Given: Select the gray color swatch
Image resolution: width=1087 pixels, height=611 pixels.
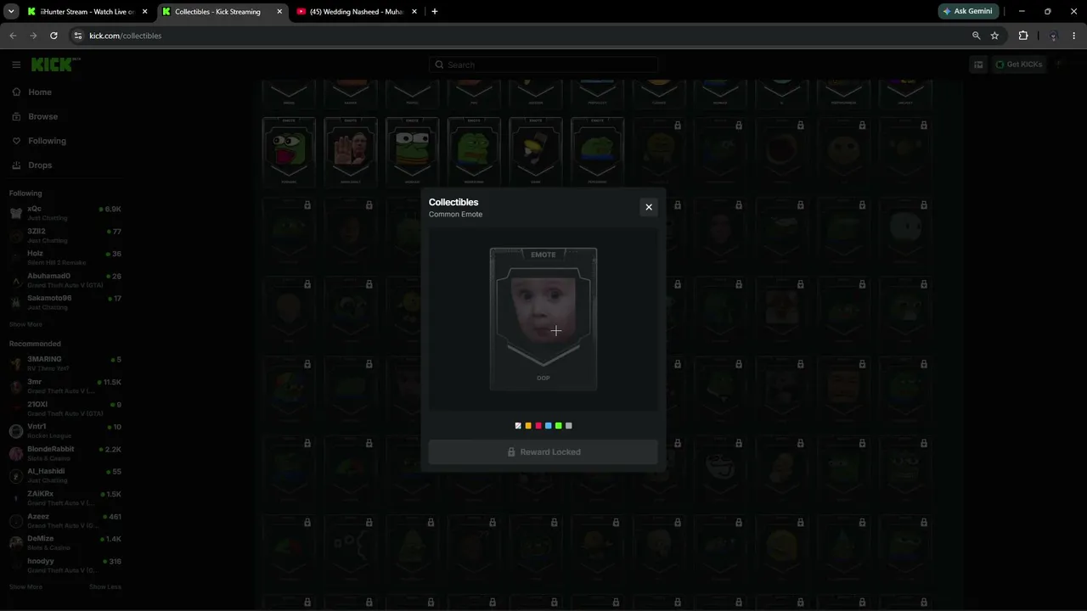Looking at the screenshot, I should coord(569,426).
